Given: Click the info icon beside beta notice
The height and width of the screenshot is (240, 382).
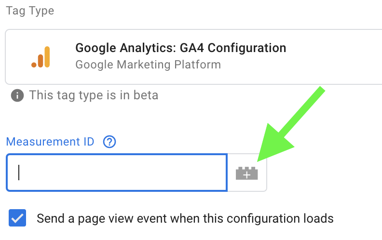Looking at the screenshot, I should point(17,95).
